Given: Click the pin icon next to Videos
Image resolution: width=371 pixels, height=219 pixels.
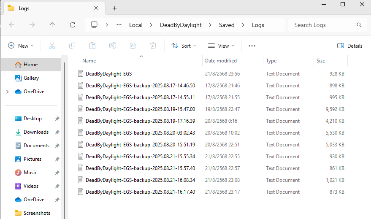Looking at the screenshot, I should [x=57, y=186].
